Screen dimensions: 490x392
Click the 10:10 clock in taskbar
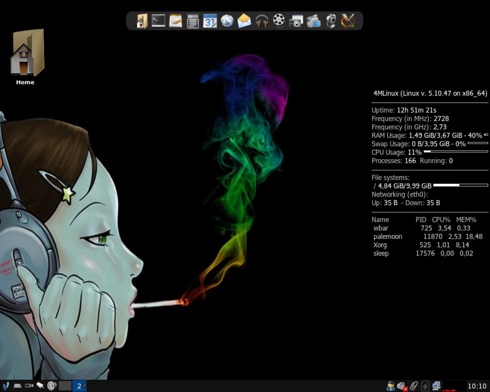(477, 386)
